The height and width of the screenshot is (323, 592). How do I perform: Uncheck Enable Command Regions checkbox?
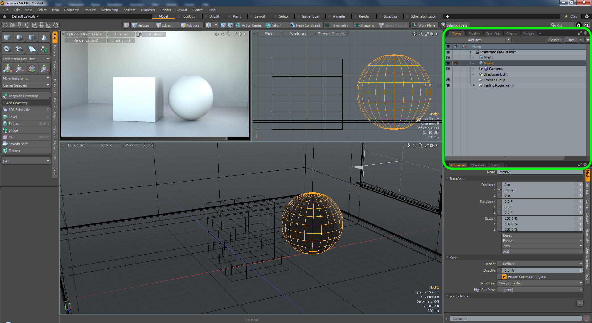(x=504, y=277)
